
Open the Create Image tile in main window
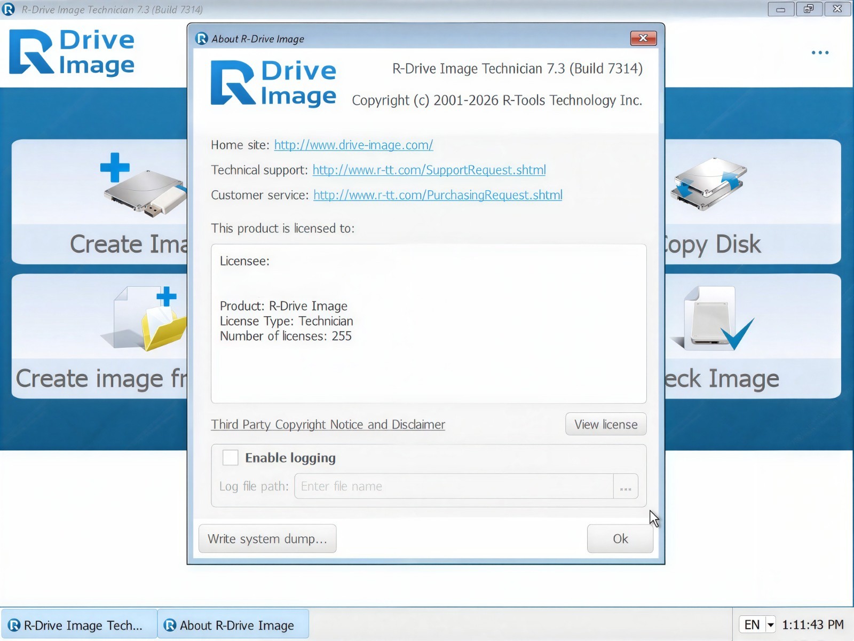[x=99, y=202]
